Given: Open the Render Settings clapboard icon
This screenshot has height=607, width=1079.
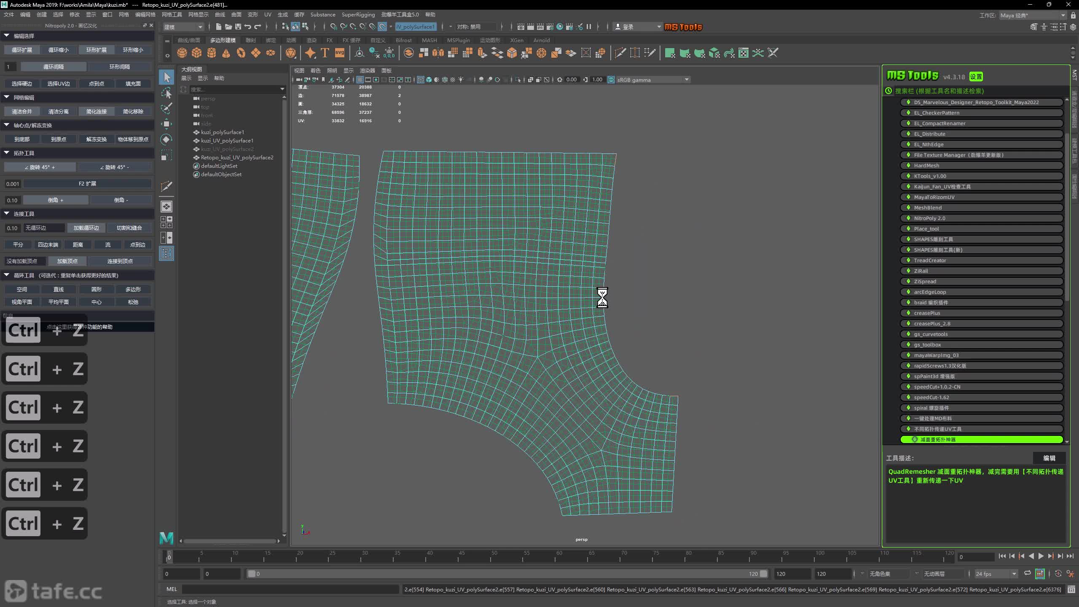Looking at the screenshot, I should [x=550, y=27].
